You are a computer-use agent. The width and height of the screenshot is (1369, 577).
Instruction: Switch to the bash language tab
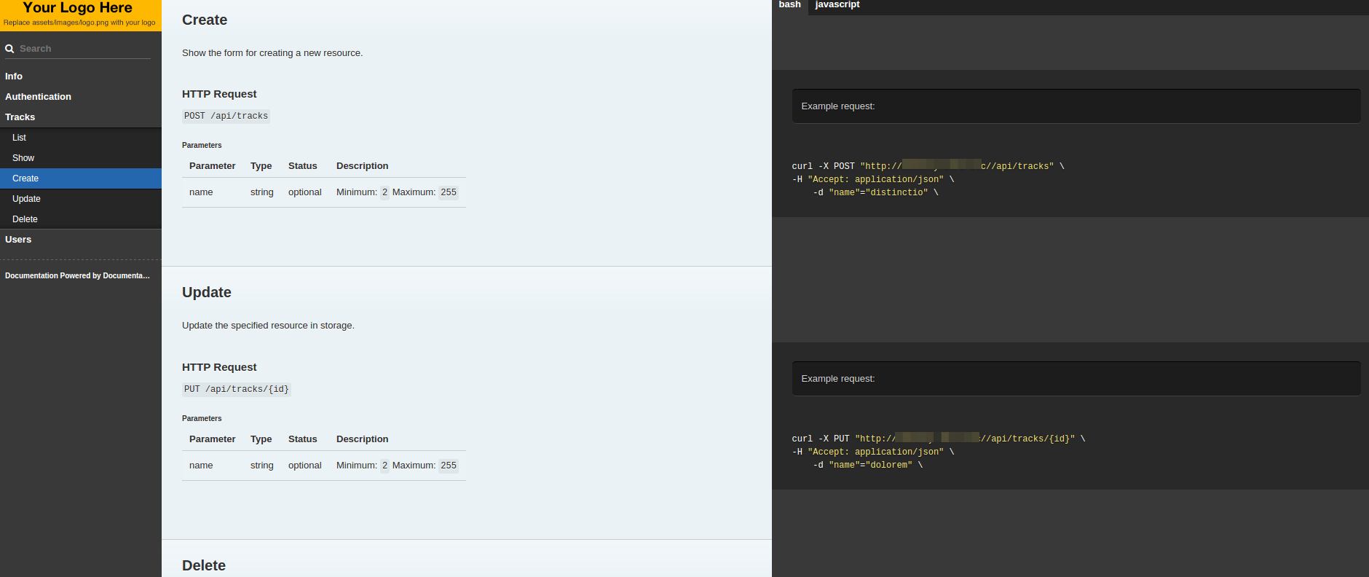790,5
